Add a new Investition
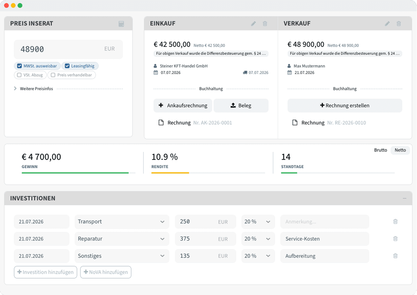The height and width of the screenshot is (295, 417). [x=46, y=272]
